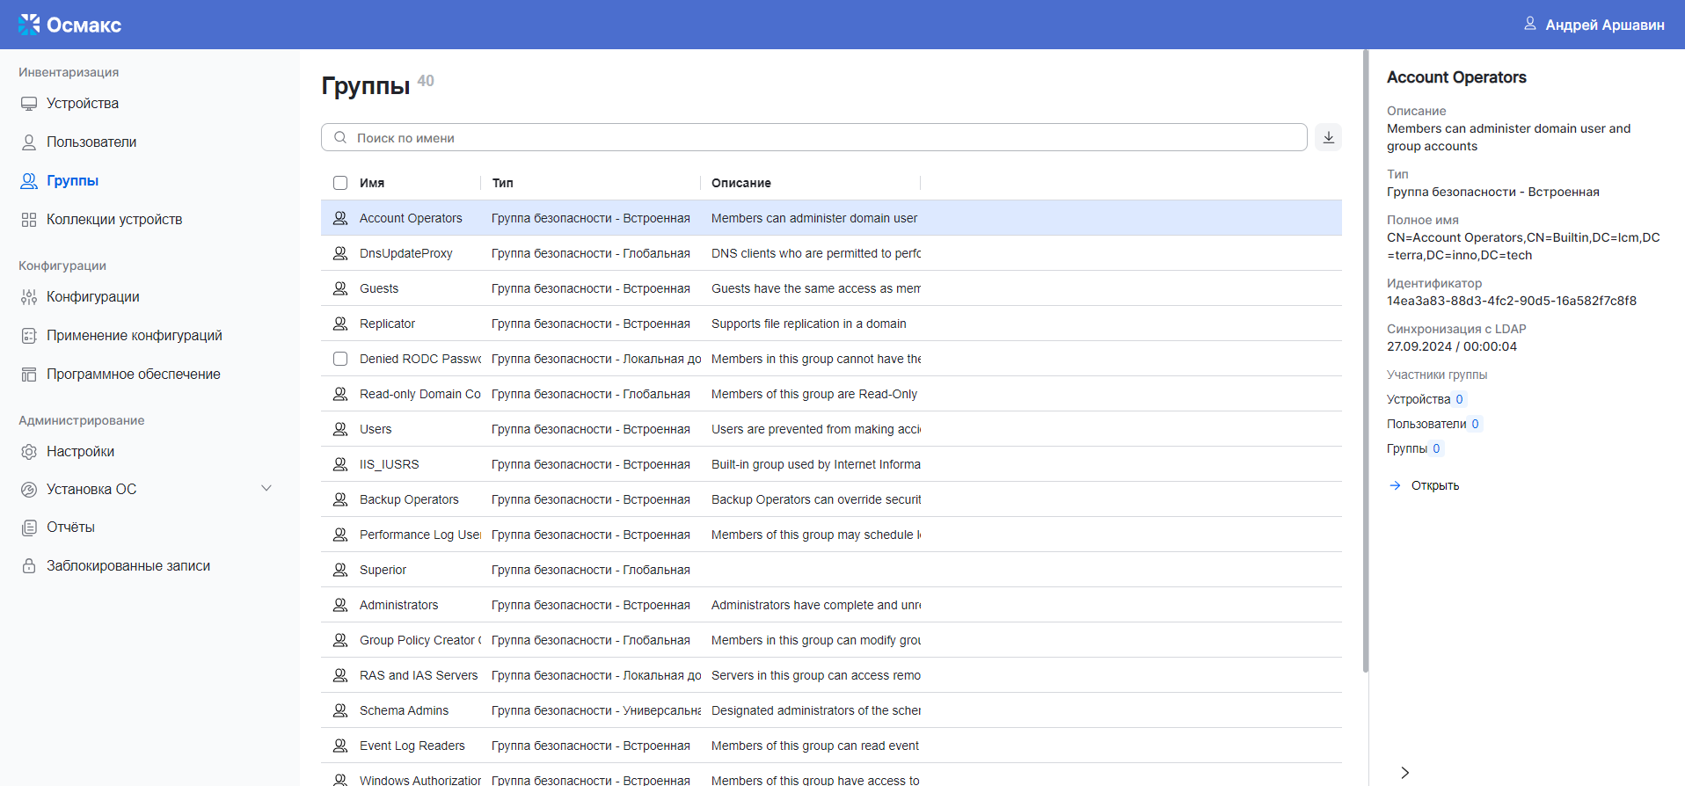1685x786 pixels.
Task: Click the Конфигурации sliders icon
Action: (29, 297)
